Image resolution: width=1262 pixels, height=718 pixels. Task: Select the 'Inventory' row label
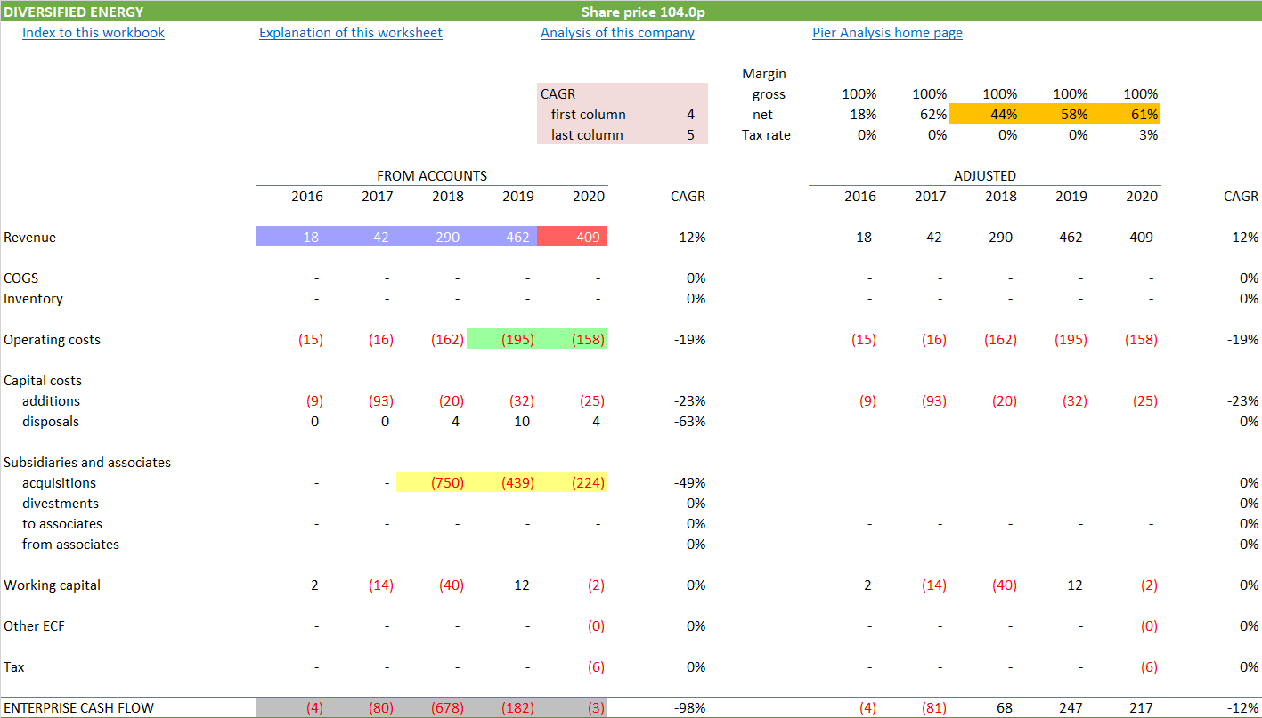tap(33, 299)
